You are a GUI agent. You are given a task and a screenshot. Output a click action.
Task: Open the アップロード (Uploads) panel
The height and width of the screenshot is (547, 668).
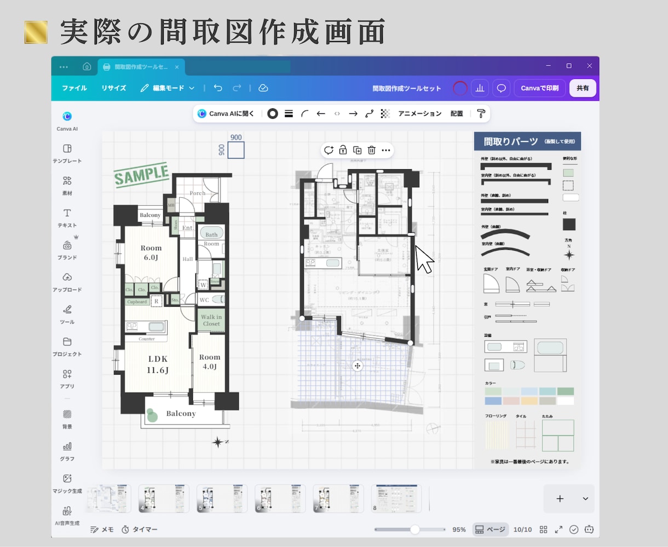67,282
